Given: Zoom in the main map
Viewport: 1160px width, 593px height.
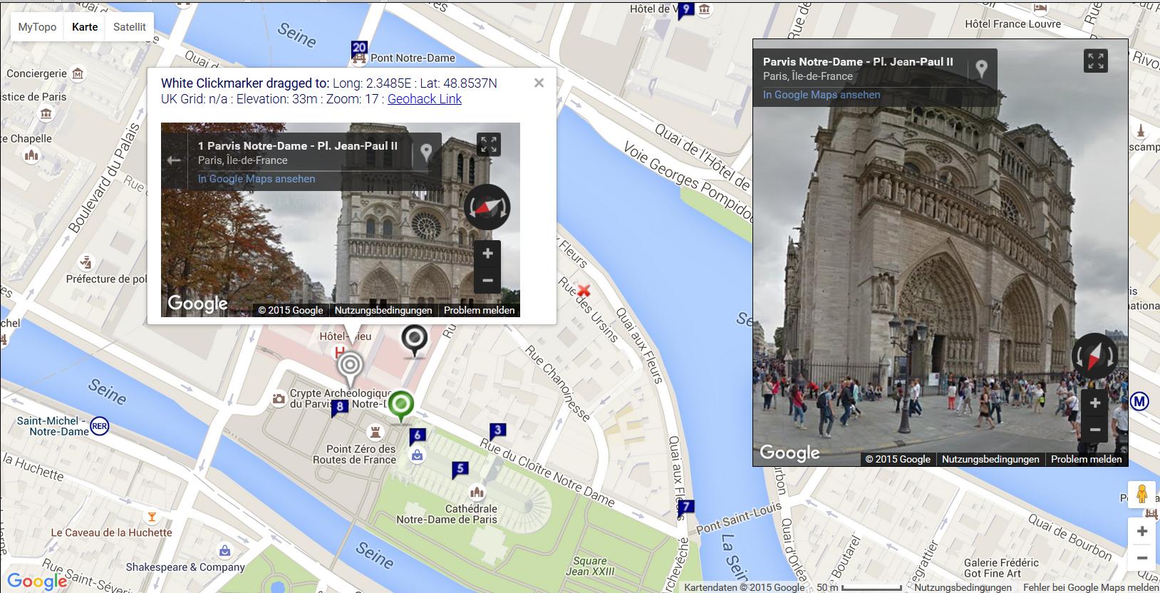Looking at the screenshot, I should click(1142, 531).
